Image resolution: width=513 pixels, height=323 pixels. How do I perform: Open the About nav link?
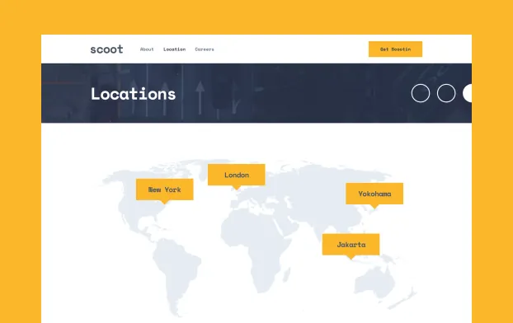[147, 49]
